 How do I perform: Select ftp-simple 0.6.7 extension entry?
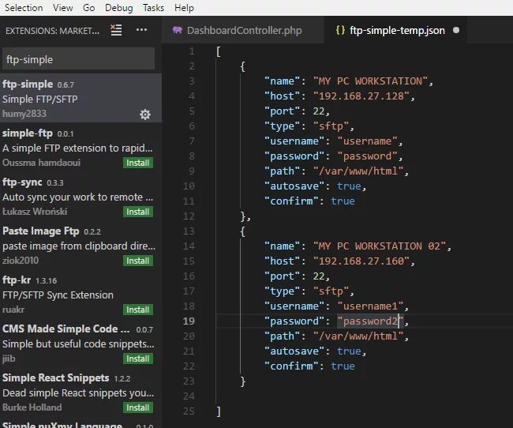(x=81, y=98)
